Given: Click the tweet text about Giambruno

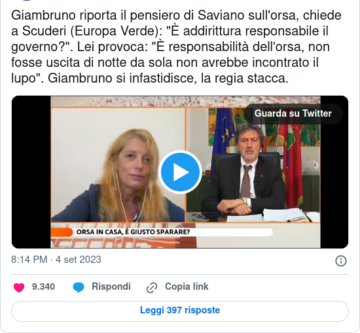Looking at the screenshot, I should pyautogui.click(x=176, y=47).
